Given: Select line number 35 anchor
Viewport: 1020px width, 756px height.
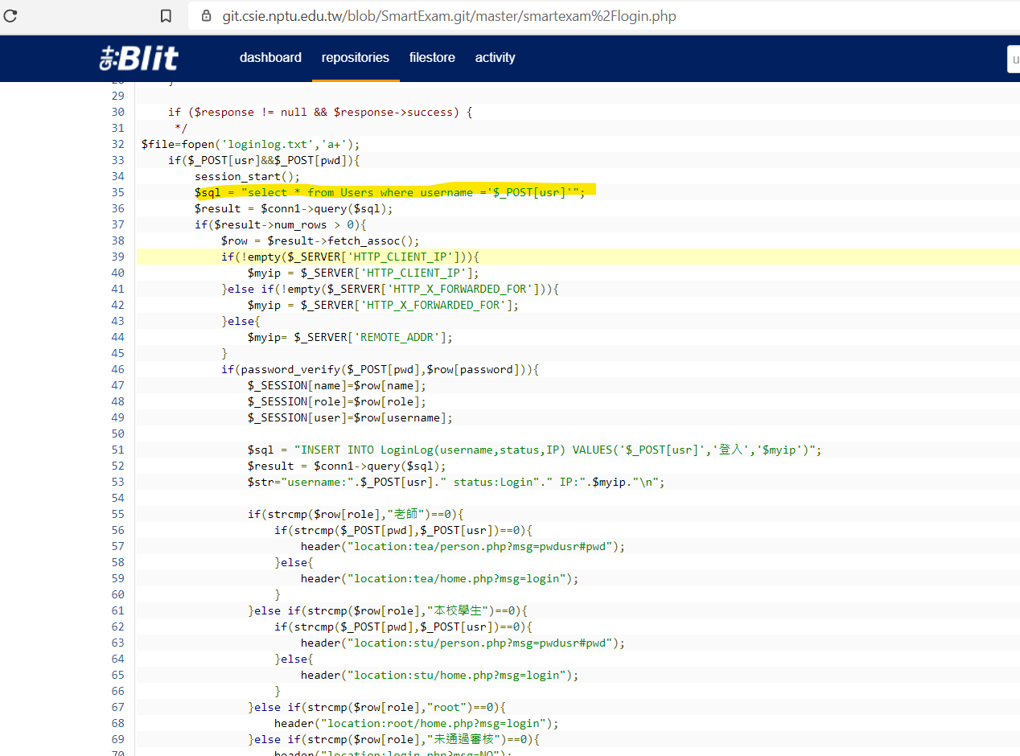Looking at the screenshot, I should click(x=117, y=192).
